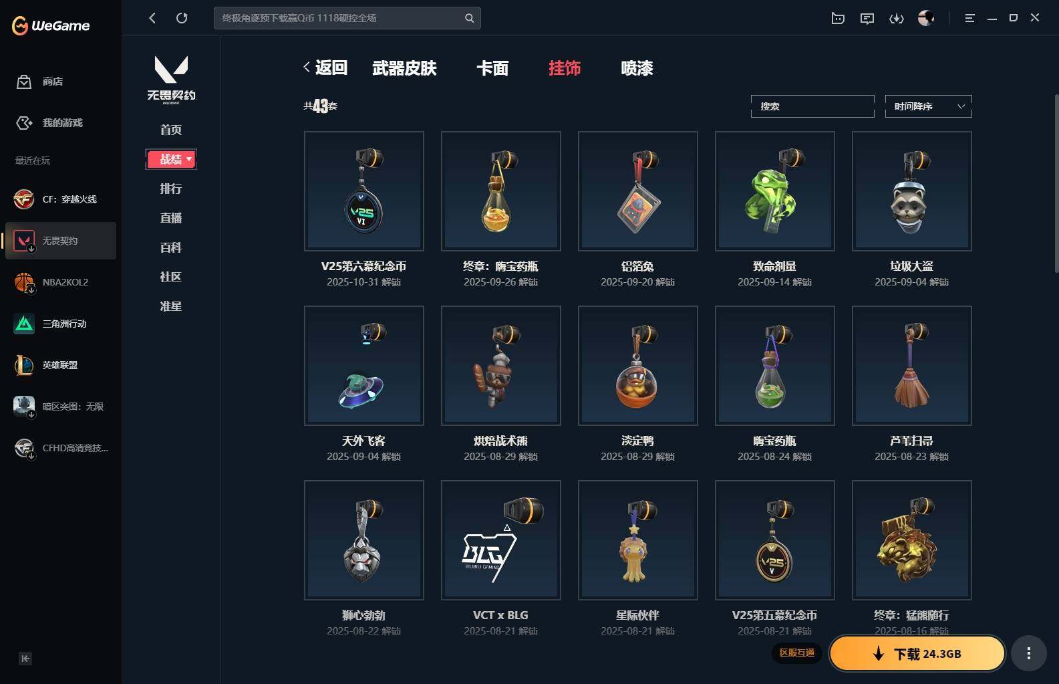This screenshot has height=684, width=1059.
Task: Collapse the left sidebar with bottom icon
Action: 25,659
